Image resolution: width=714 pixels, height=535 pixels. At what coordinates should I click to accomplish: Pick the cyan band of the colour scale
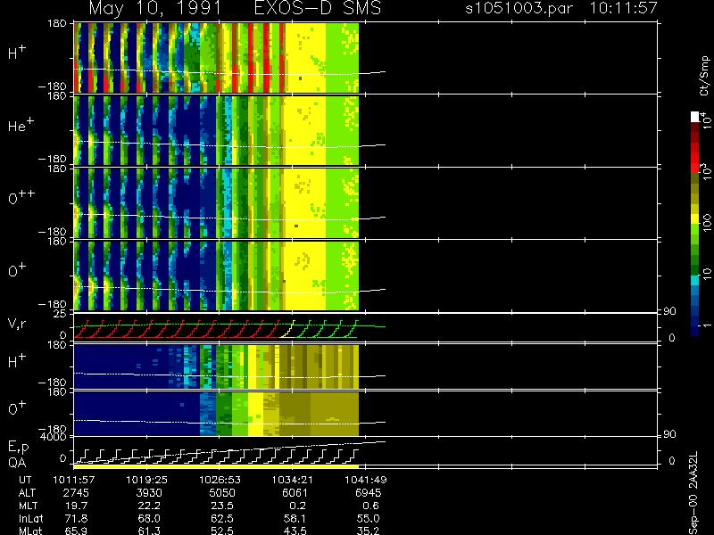point(694,280)
